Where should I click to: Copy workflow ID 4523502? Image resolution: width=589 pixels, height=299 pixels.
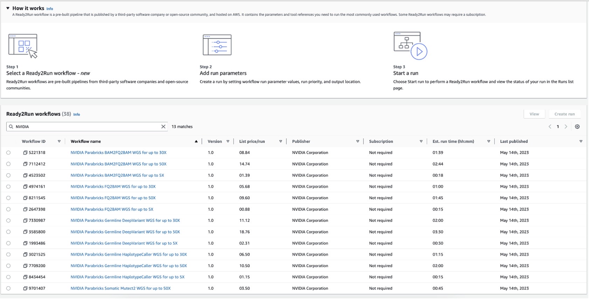tap(25, 175)
